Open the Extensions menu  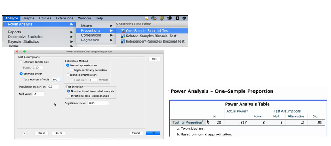[65, 18]
